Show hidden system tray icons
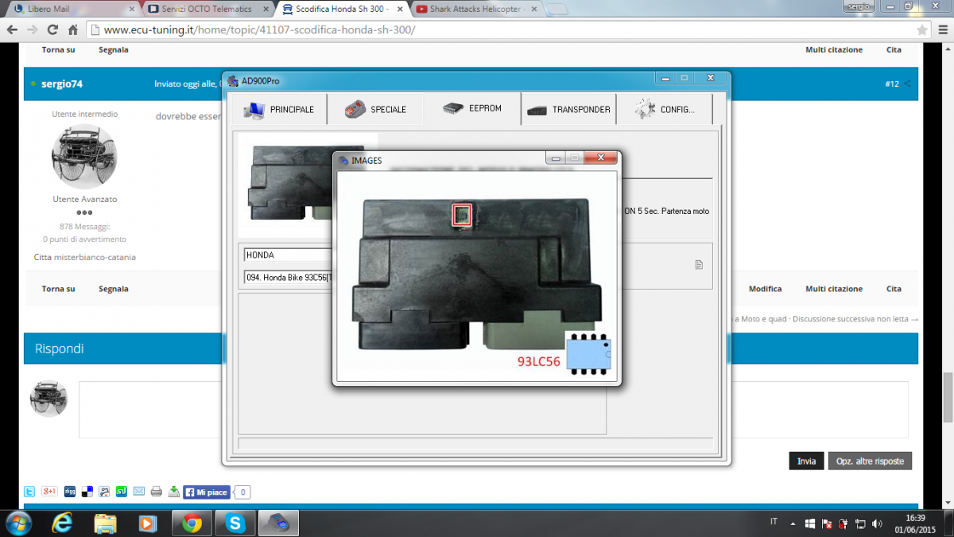This screenshot has width=954, height=537. point(793,523)
